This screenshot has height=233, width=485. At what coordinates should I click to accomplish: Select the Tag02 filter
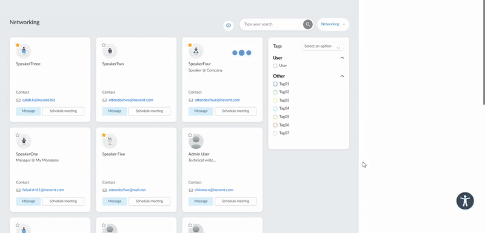(x=275, y=92)
